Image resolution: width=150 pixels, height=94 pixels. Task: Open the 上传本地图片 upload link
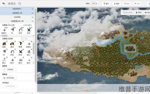pyautogui.click(x=27, y=25)
